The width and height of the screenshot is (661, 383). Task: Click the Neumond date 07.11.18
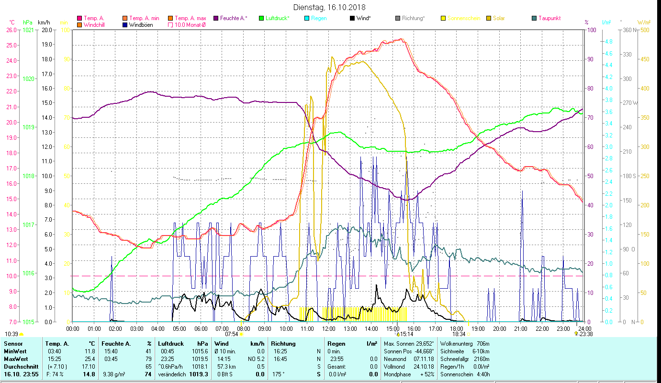click(x=424, y=359)
